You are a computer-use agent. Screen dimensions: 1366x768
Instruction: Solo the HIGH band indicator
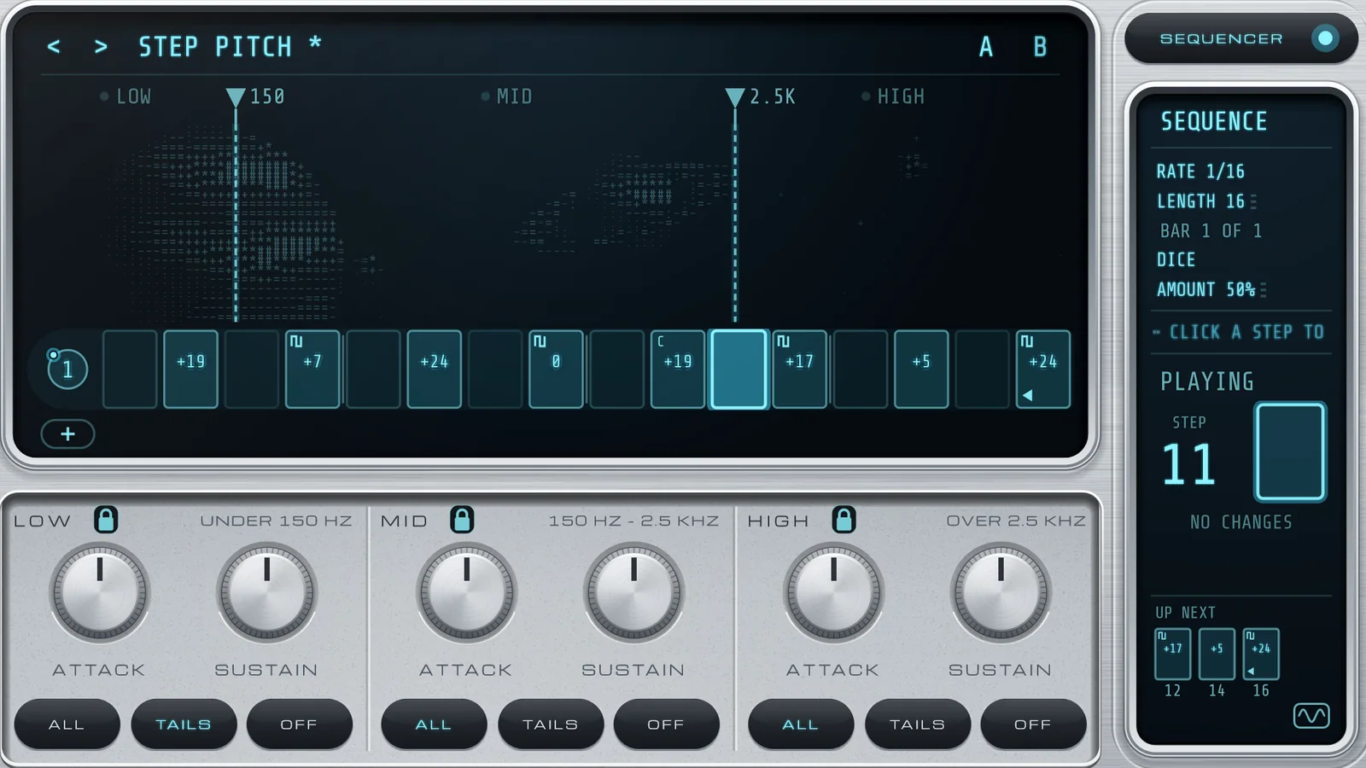[866, 96]
